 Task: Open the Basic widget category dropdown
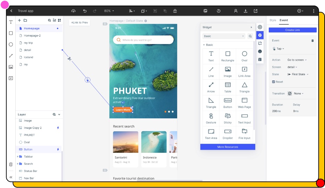coord(224,36)
